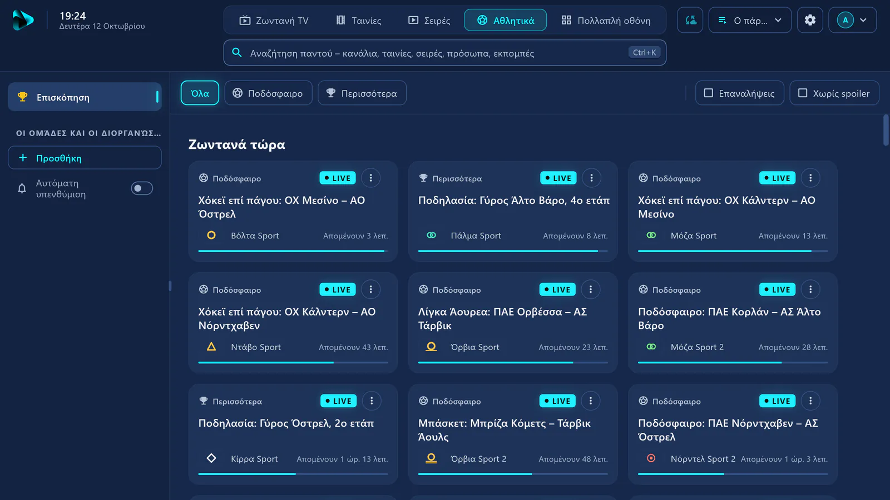Click the progress bar on the Όρβια Sport card
Image resolution: width=890 pixels, height=500 pixels.
513,363
